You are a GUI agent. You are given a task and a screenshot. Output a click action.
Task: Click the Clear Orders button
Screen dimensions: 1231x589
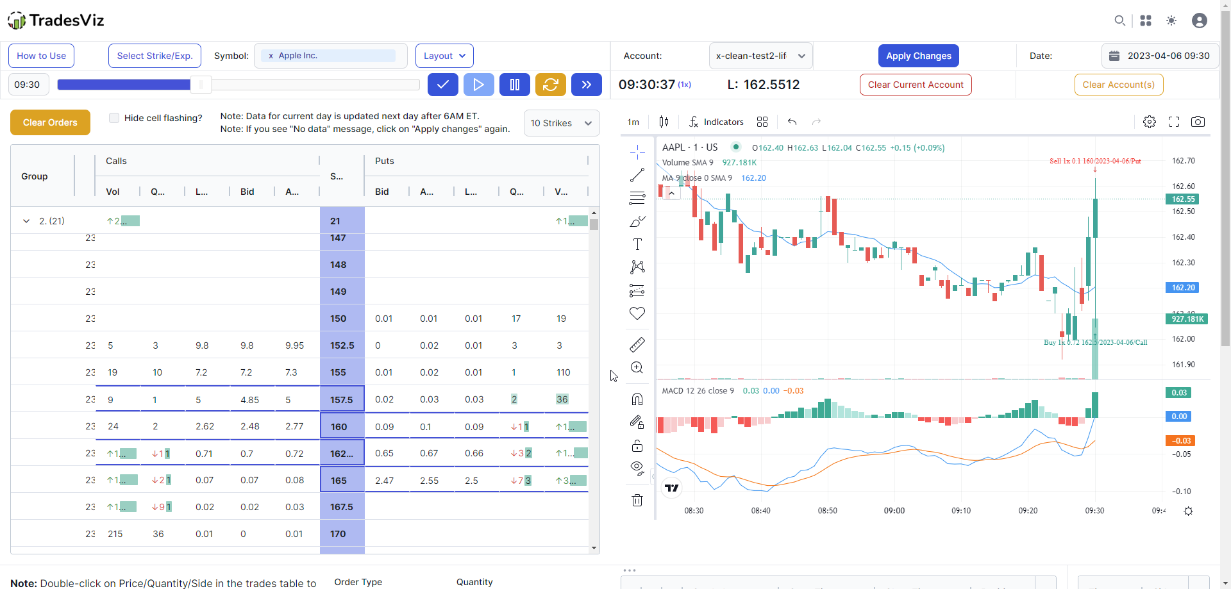pyautogui.click(x=50, y=122)
